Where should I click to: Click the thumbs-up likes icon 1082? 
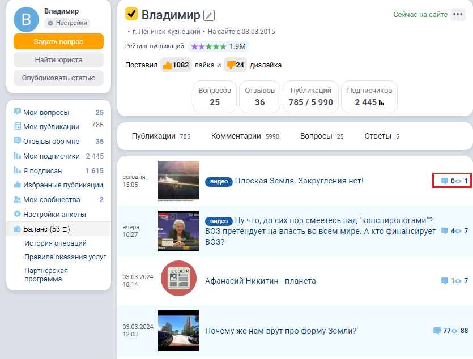pyautogui.click(x=168, y=65)
